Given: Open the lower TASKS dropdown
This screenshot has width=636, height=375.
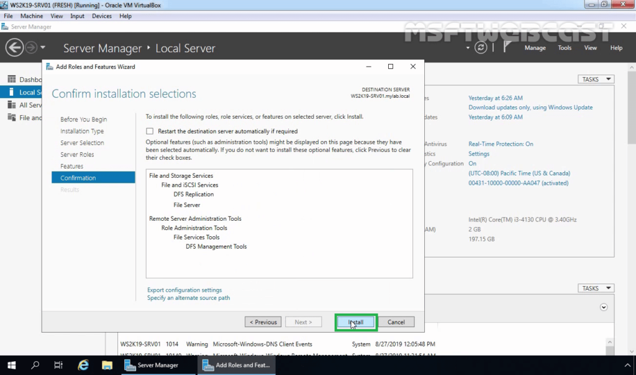Looking at the screenshot, I should (x=596, y=288).
